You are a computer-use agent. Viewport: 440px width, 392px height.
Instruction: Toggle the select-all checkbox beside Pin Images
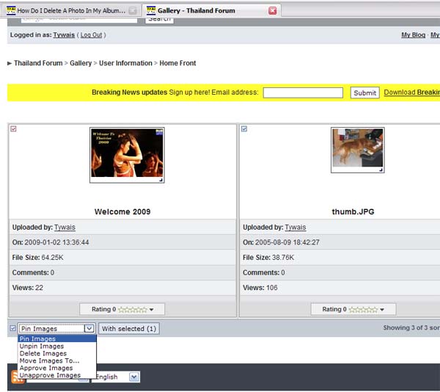[13, 328]
